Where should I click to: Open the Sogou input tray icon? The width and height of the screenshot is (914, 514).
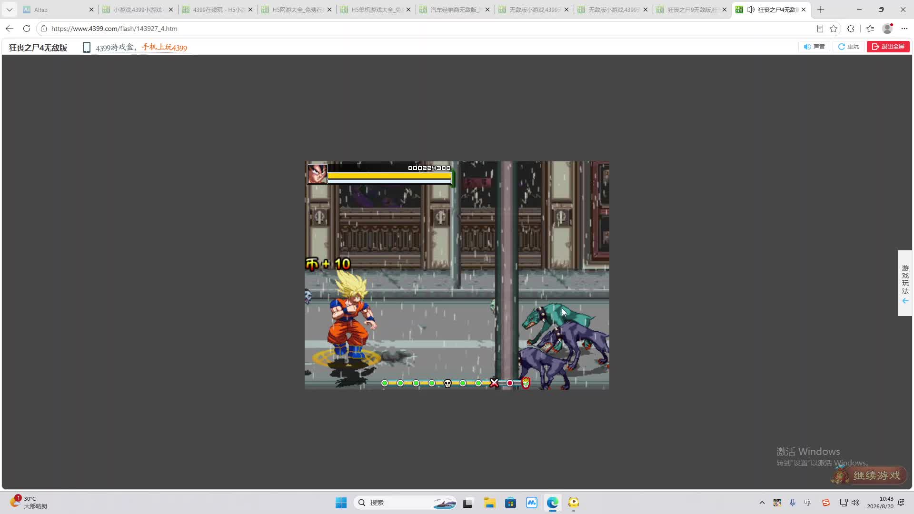point(826,503)
